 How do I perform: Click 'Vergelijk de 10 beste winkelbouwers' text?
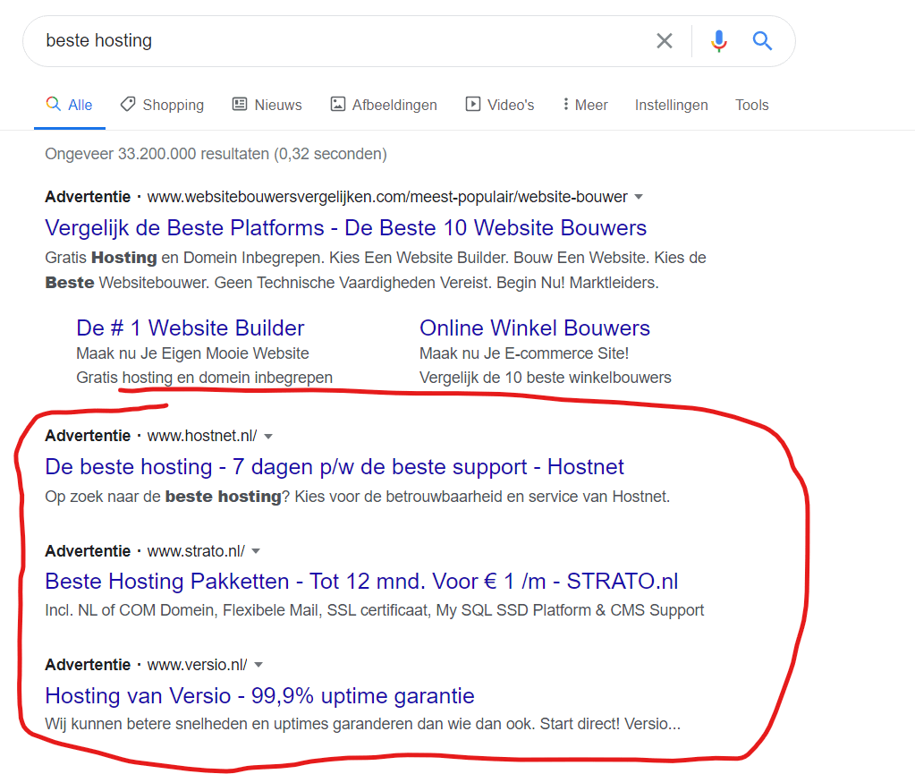click(x=546, y=378)
